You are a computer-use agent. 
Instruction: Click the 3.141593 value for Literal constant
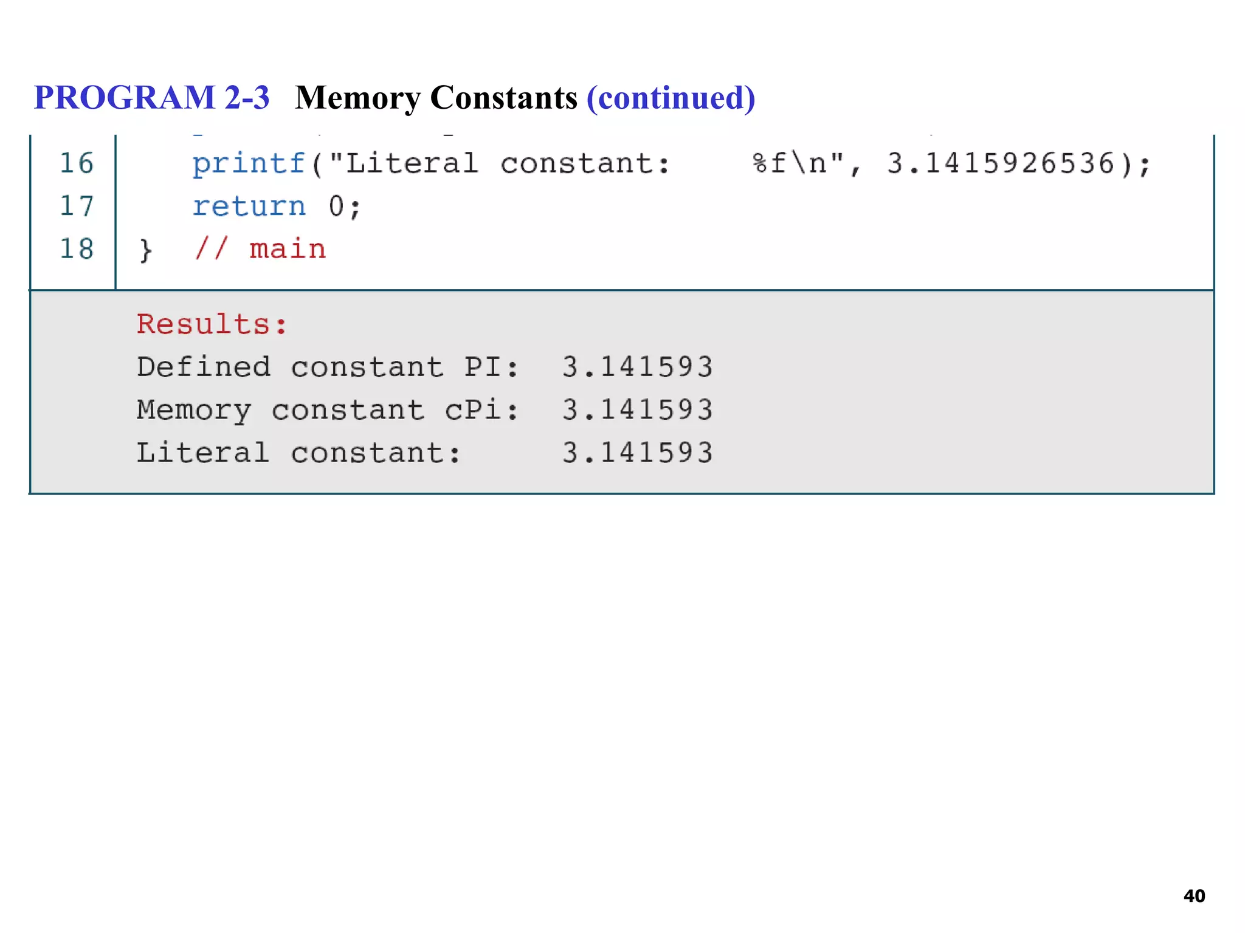pos(636,453)
